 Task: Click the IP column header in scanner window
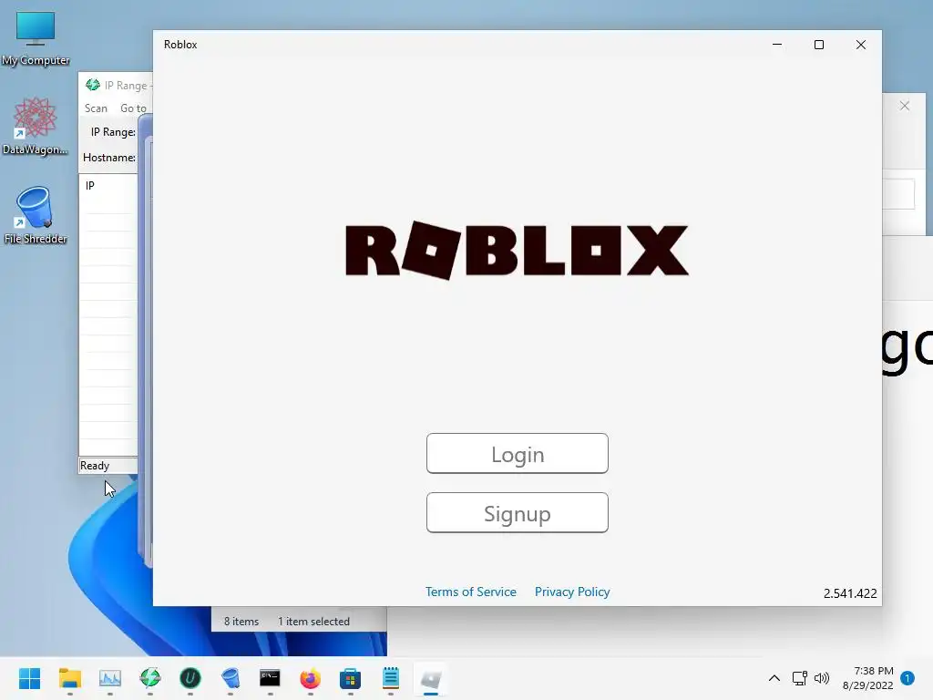[90, 186]
